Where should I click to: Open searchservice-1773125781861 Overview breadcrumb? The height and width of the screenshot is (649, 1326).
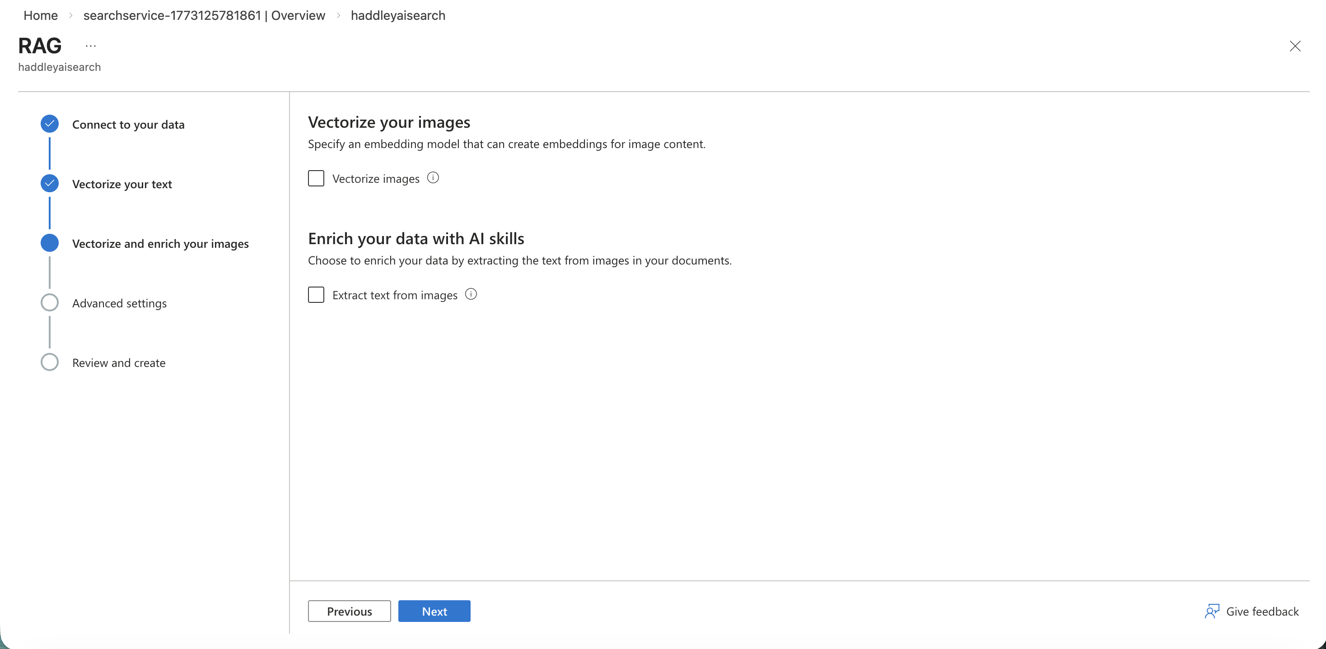pyautogui.click(x=204, y=15)
